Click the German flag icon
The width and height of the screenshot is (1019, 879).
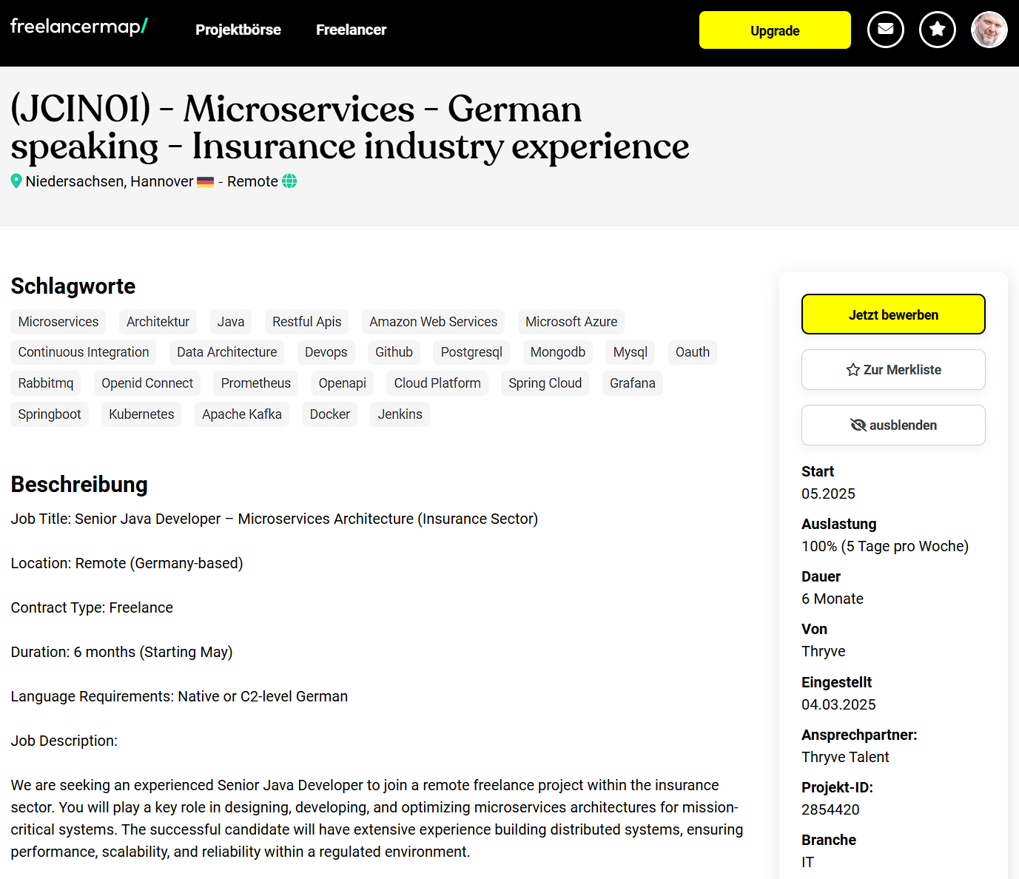click(205, 182)
